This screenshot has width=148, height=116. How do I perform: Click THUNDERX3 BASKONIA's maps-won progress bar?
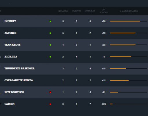[128, 68]
